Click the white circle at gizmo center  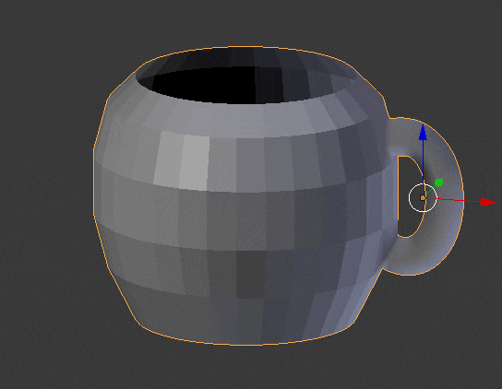[423, 197]
